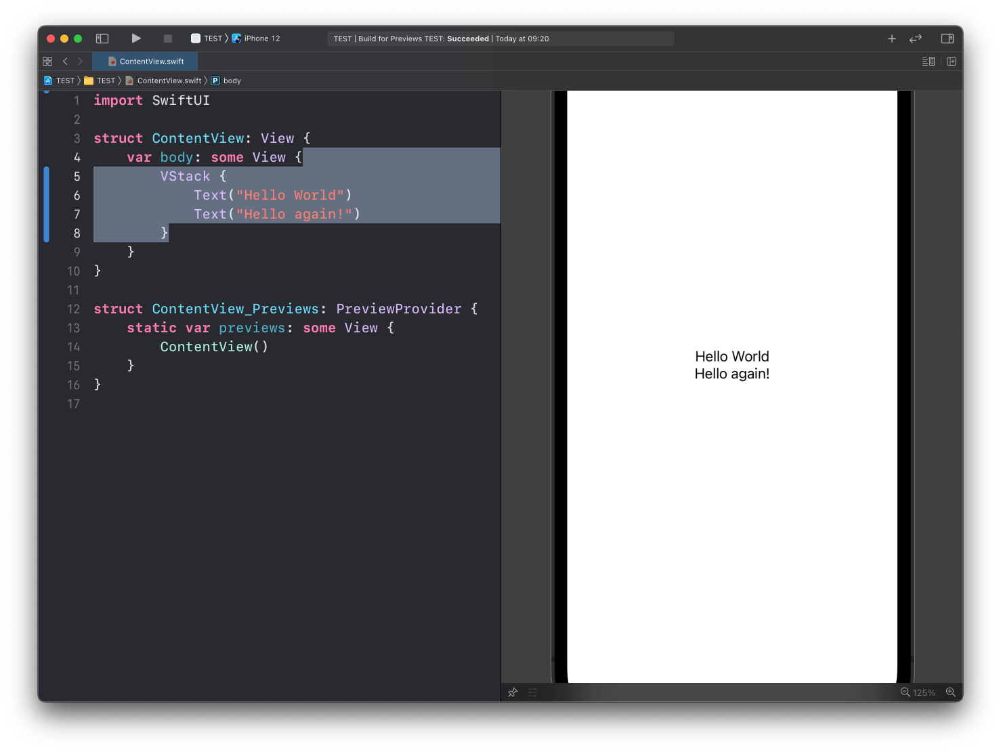Click the body symbol in the jump bar
Viewport: 1001px width, 752px height.
[232, 81]
